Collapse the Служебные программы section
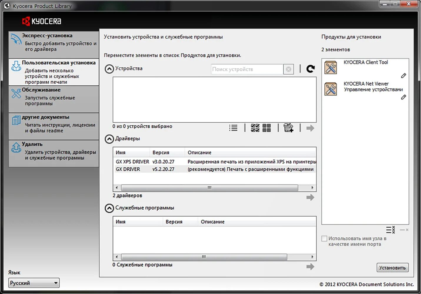Image resolution: width=421 pixels, height=294 pixels. click(109, 208)
